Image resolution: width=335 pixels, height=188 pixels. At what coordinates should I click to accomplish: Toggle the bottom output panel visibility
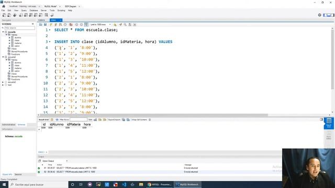pos(329,15)
